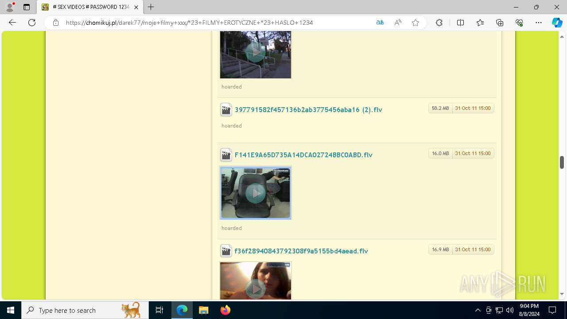
Task: Open file F141E9A65D735A14DCA02724BBC0ABD.flv
Action: click(x=303, y=155)
